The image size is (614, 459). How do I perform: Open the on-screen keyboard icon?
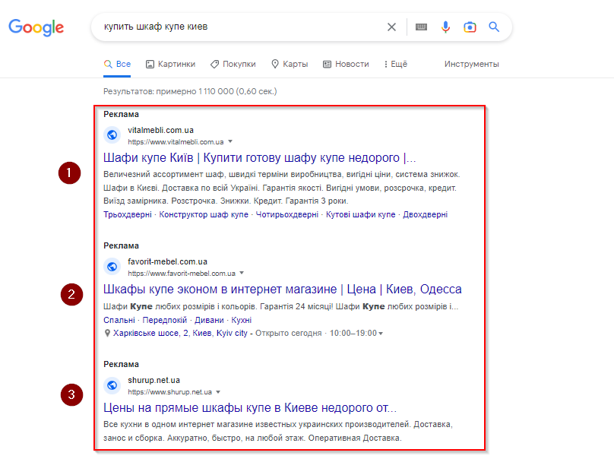pos(421,27)
